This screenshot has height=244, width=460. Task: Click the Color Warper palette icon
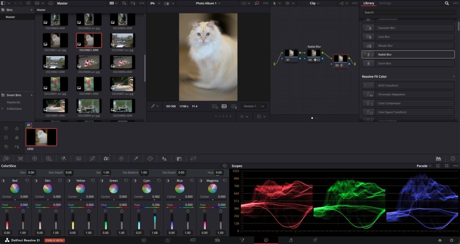[x=121, y=159]
